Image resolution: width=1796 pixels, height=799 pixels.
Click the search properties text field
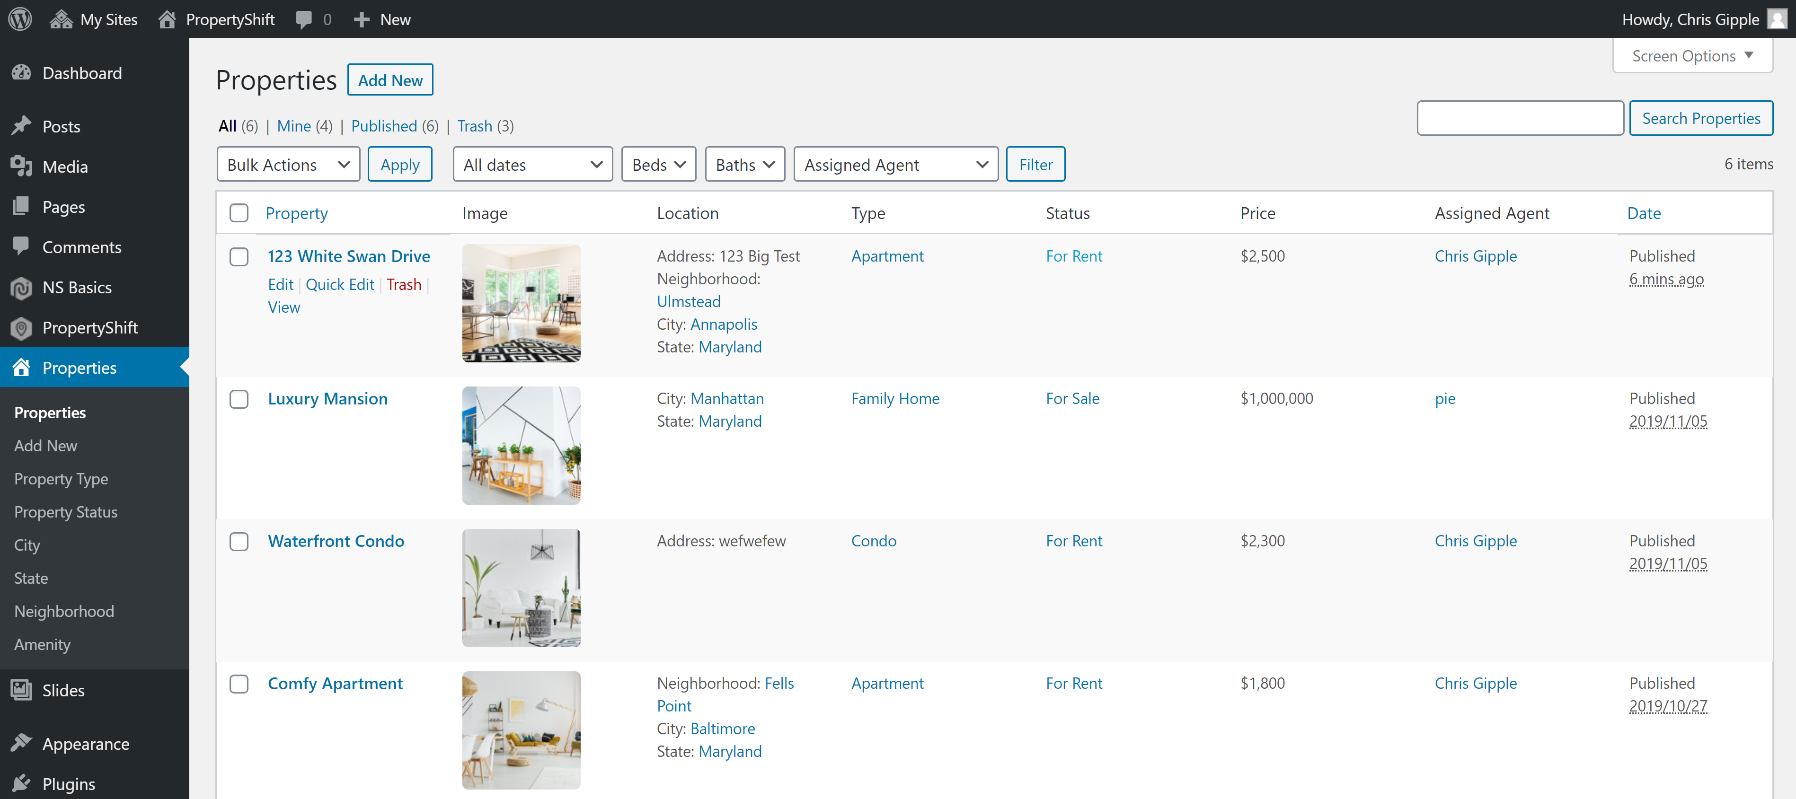point(1520,118)
